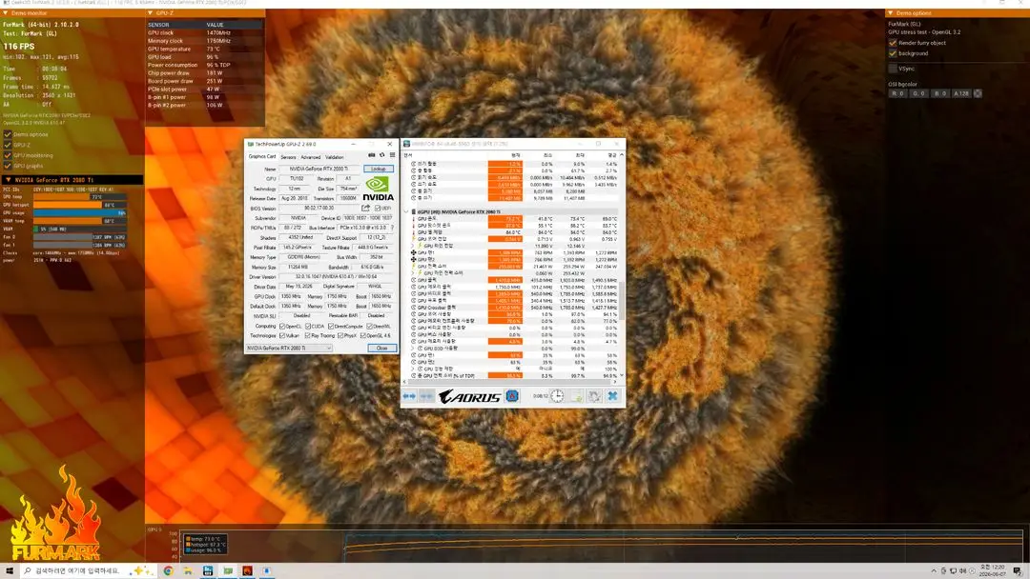The image size is (1030, 579).
Task: Switch to the Advanced tab in GPU-Z
Action: 311,157
